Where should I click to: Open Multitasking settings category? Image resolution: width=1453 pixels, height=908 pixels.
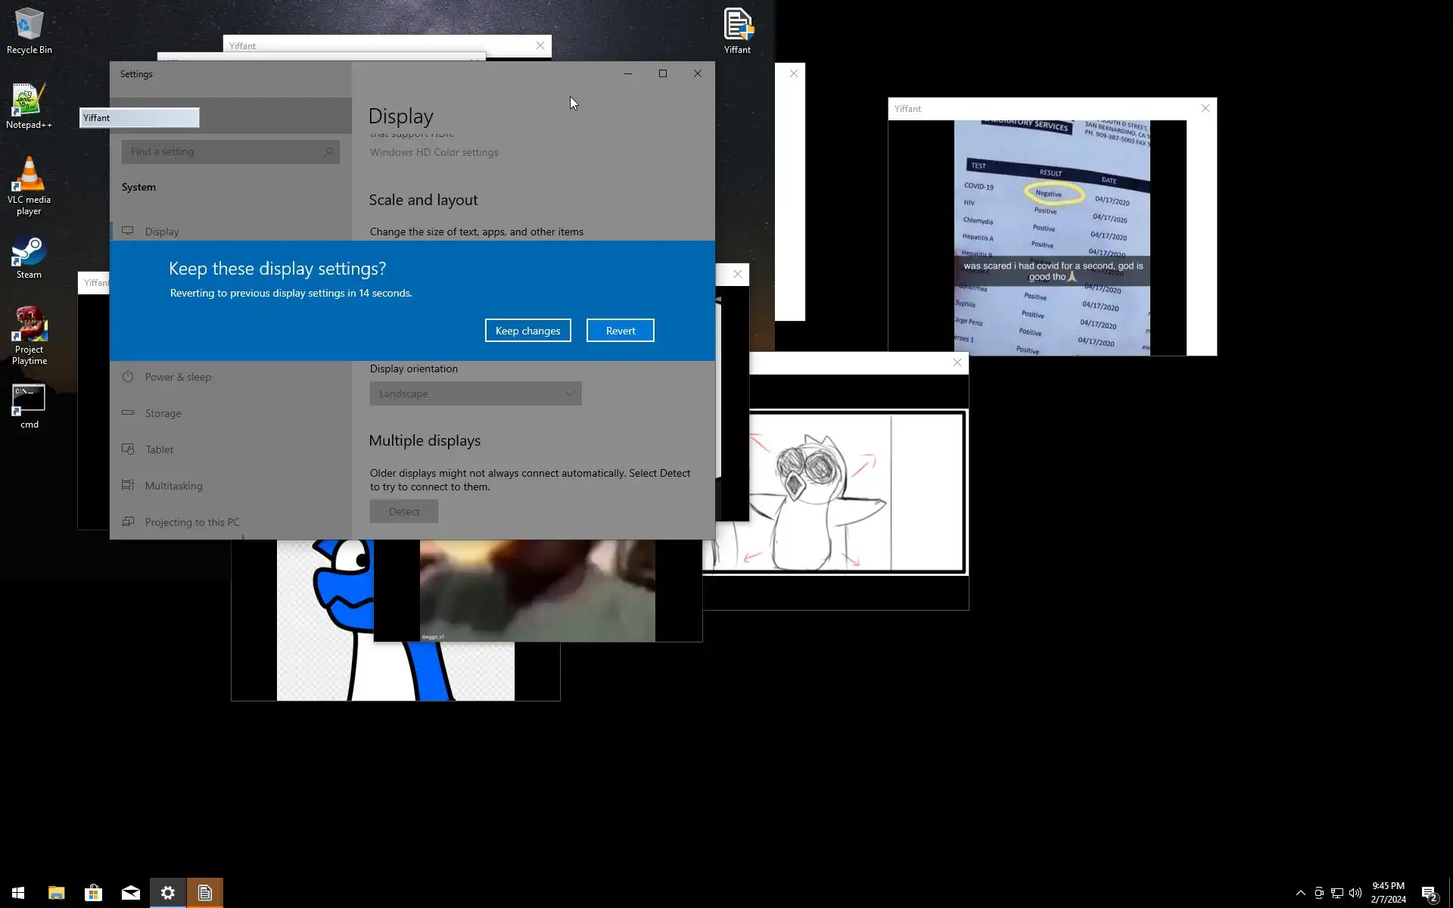(x=173, y=486)
